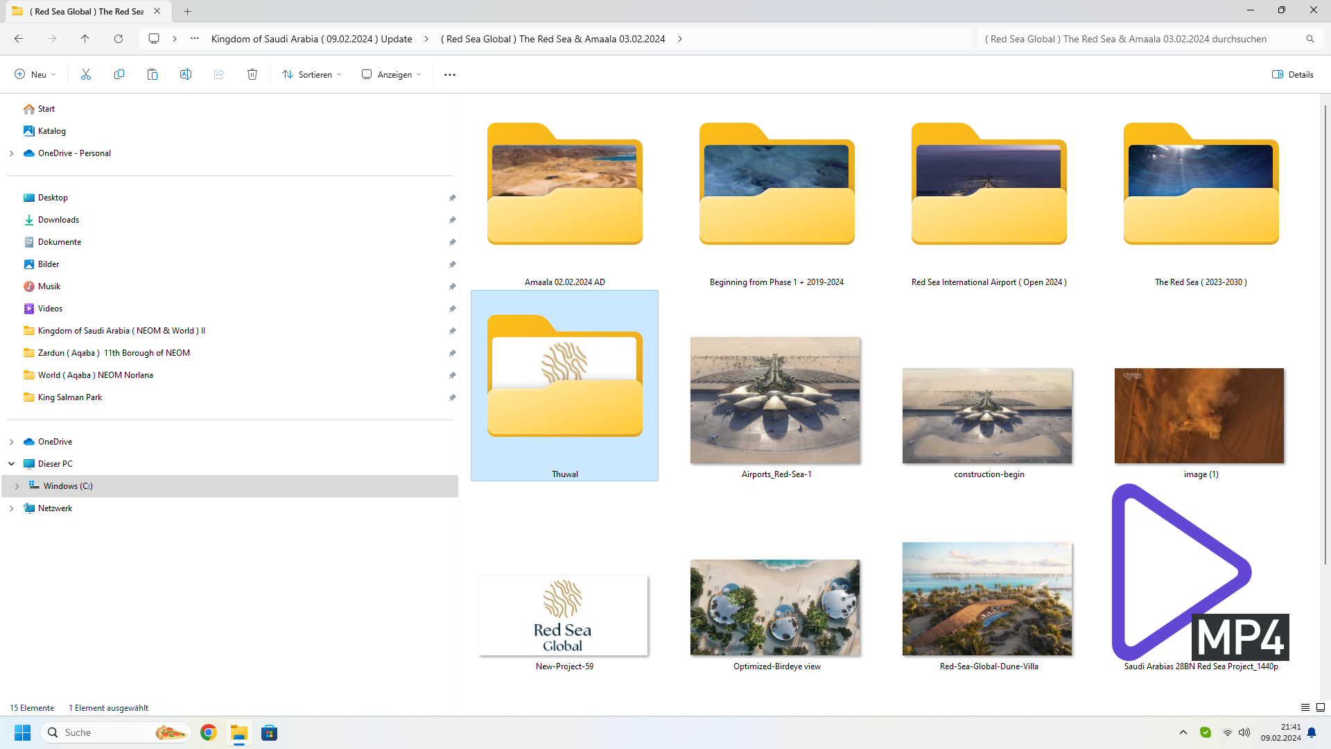Open Microsoft Store from taskbar
1331x749 pixels.
[269, 732]
